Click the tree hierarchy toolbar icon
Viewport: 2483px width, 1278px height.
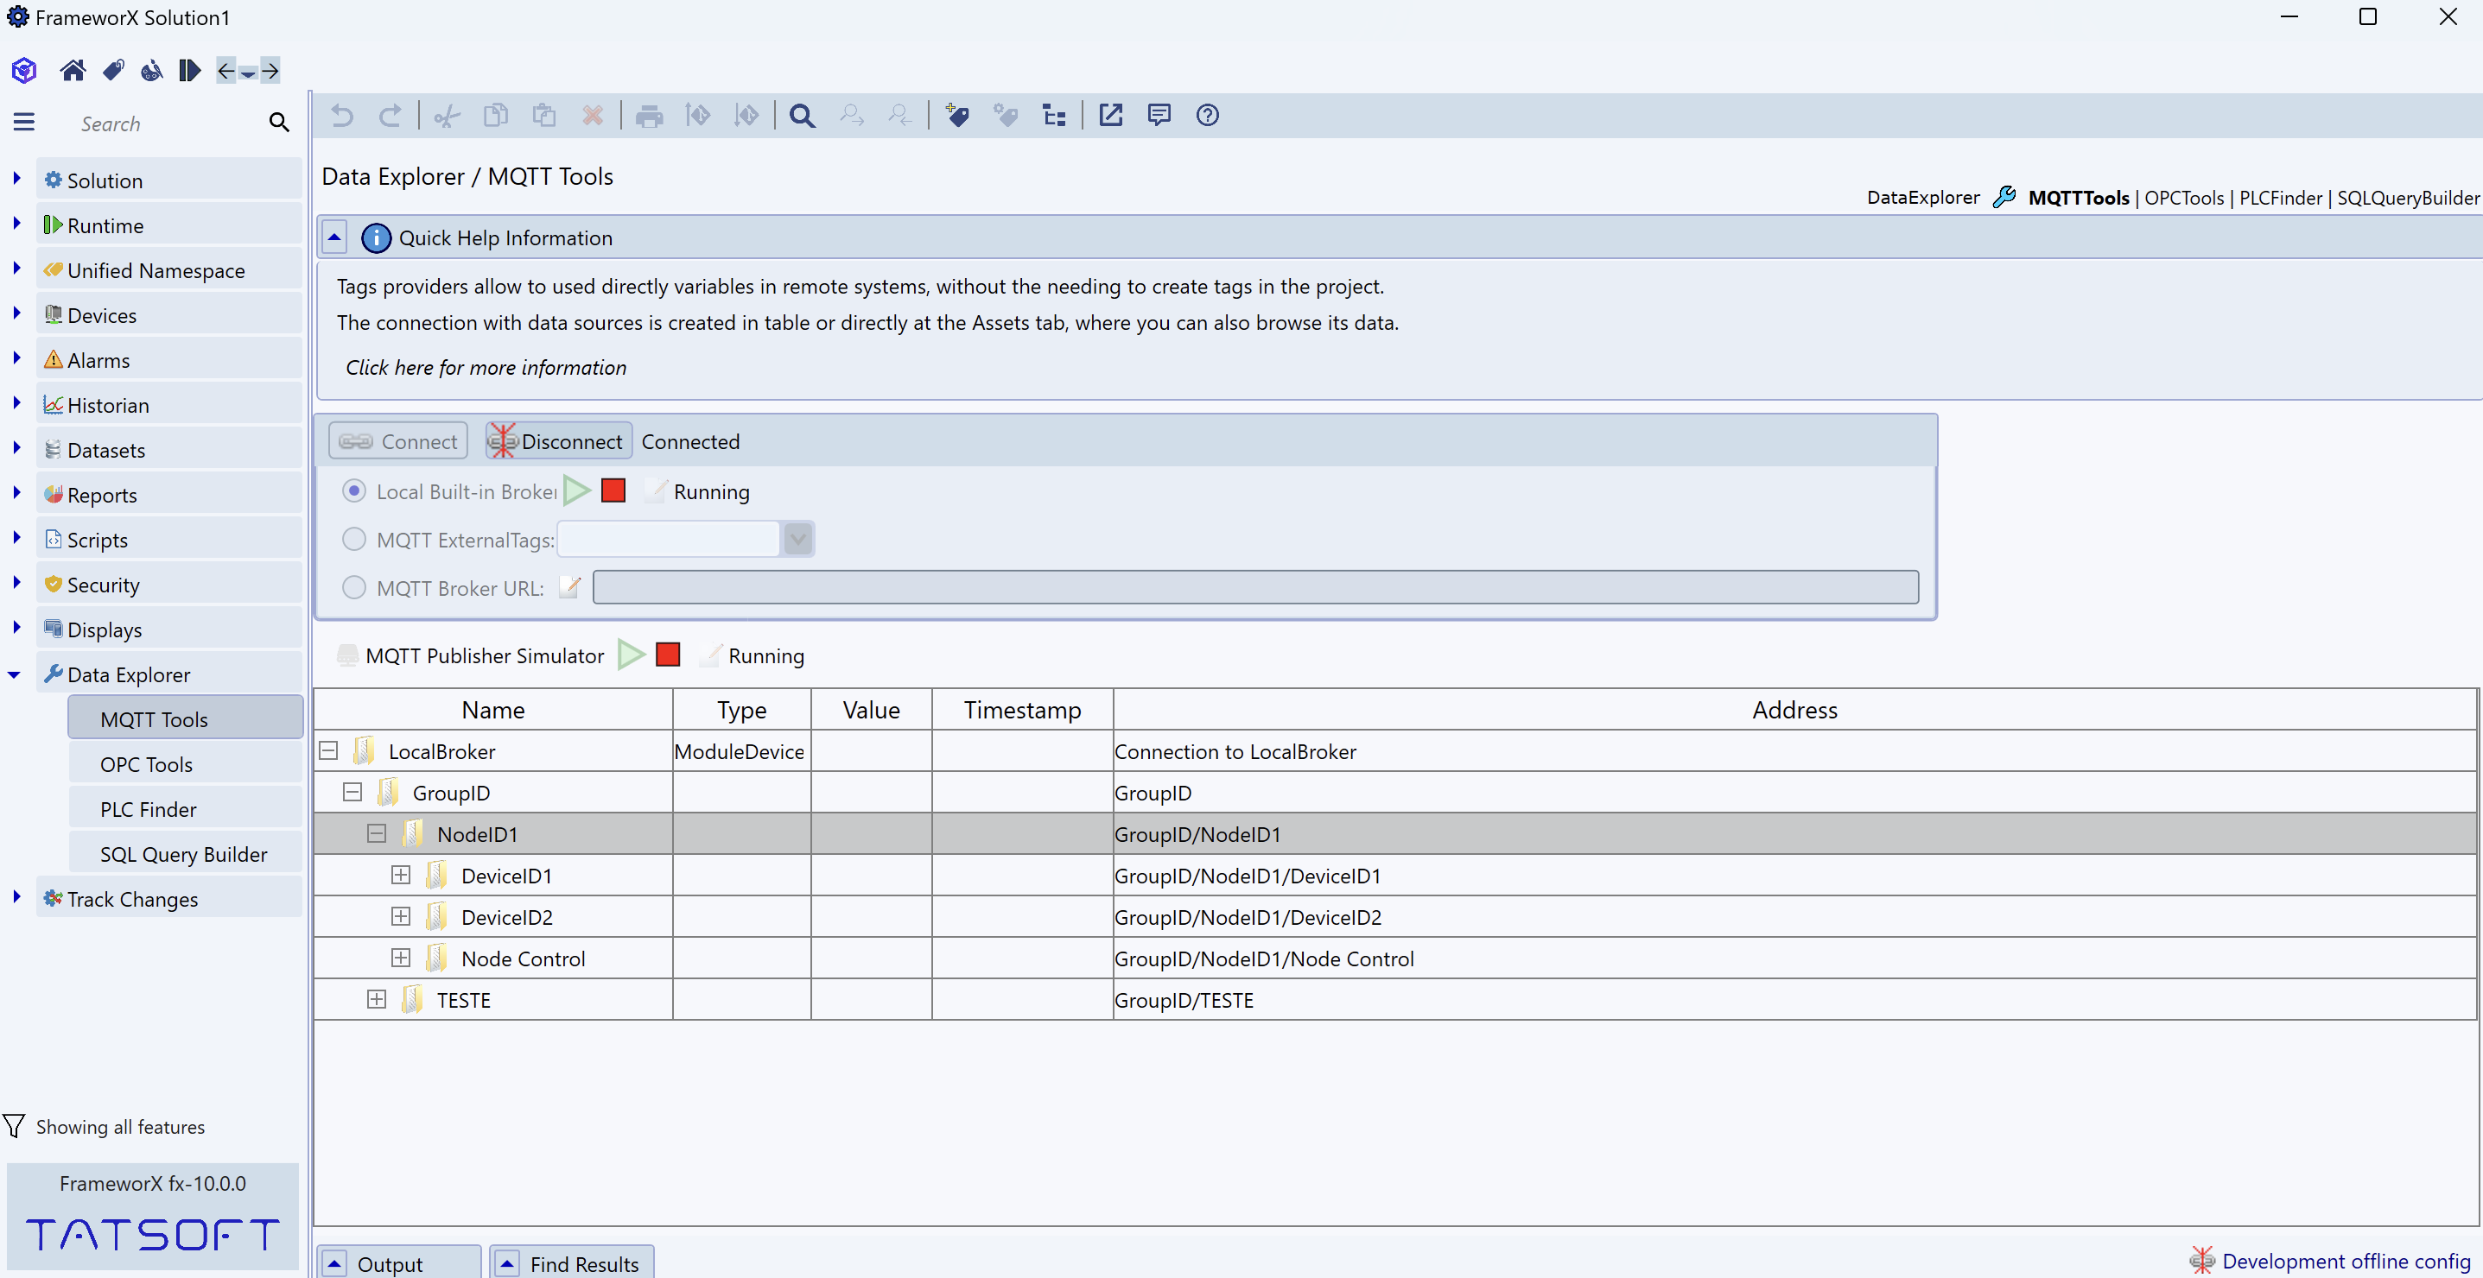[x=1053, y=116]
